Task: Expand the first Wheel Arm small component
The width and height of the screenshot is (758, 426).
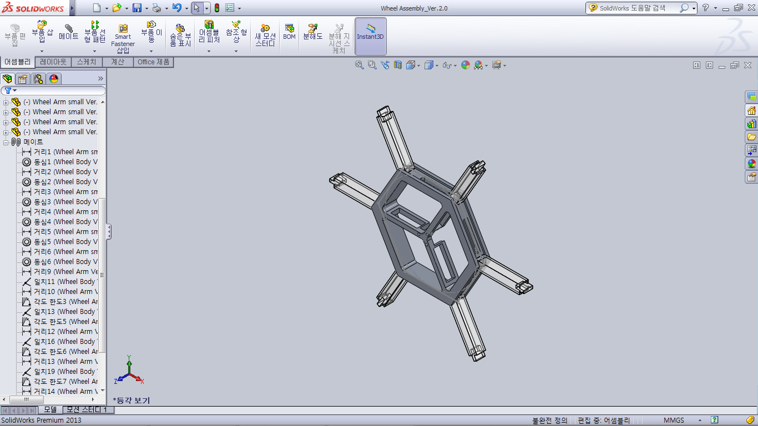Action: coord(6,102)
